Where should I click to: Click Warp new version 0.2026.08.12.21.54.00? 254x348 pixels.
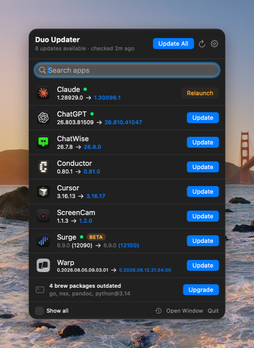[145, 270]
